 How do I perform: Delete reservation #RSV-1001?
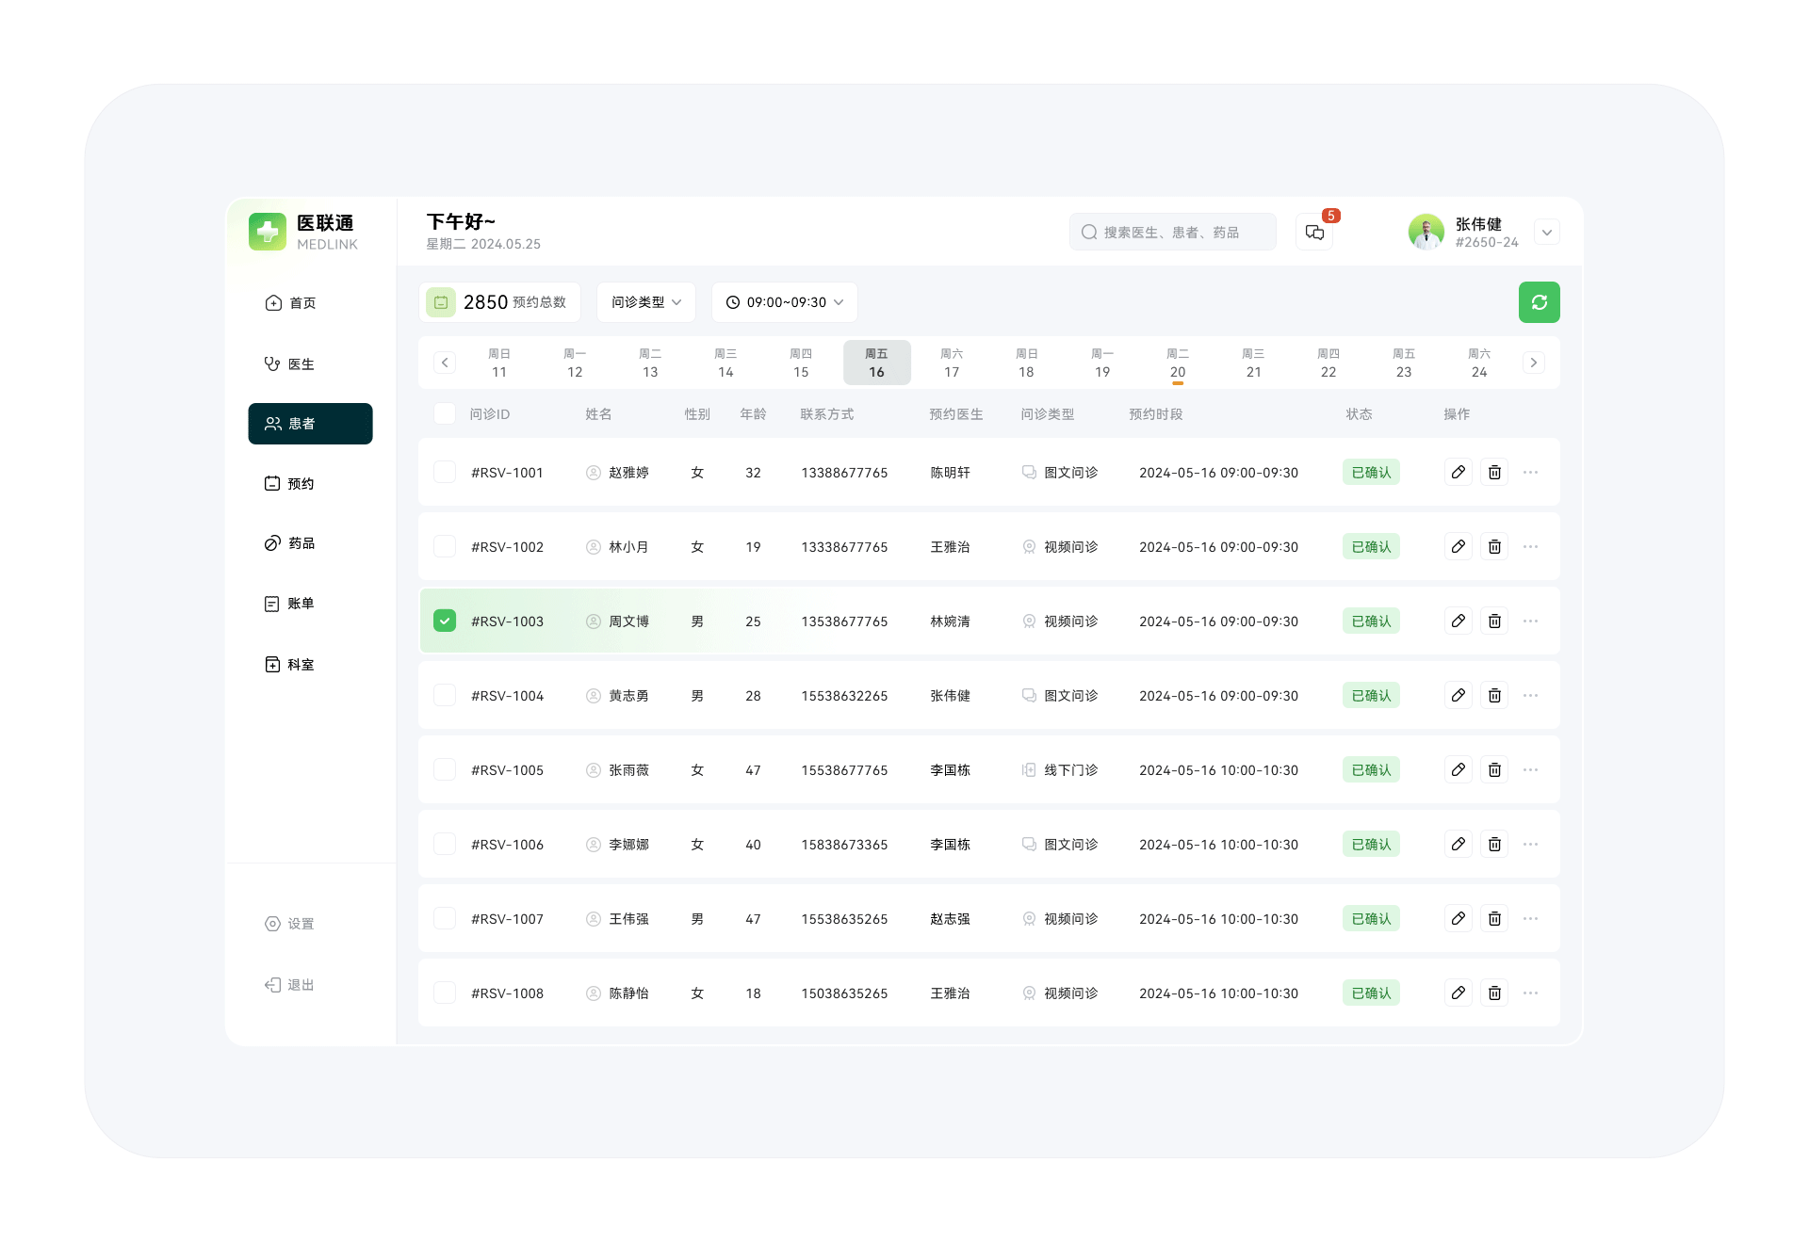(1494, 472)
